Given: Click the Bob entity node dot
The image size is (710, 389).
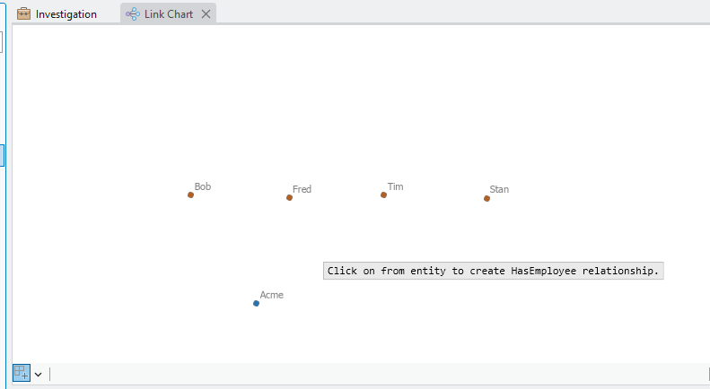Looking at the screenshot, I should [x=190, y=194].
